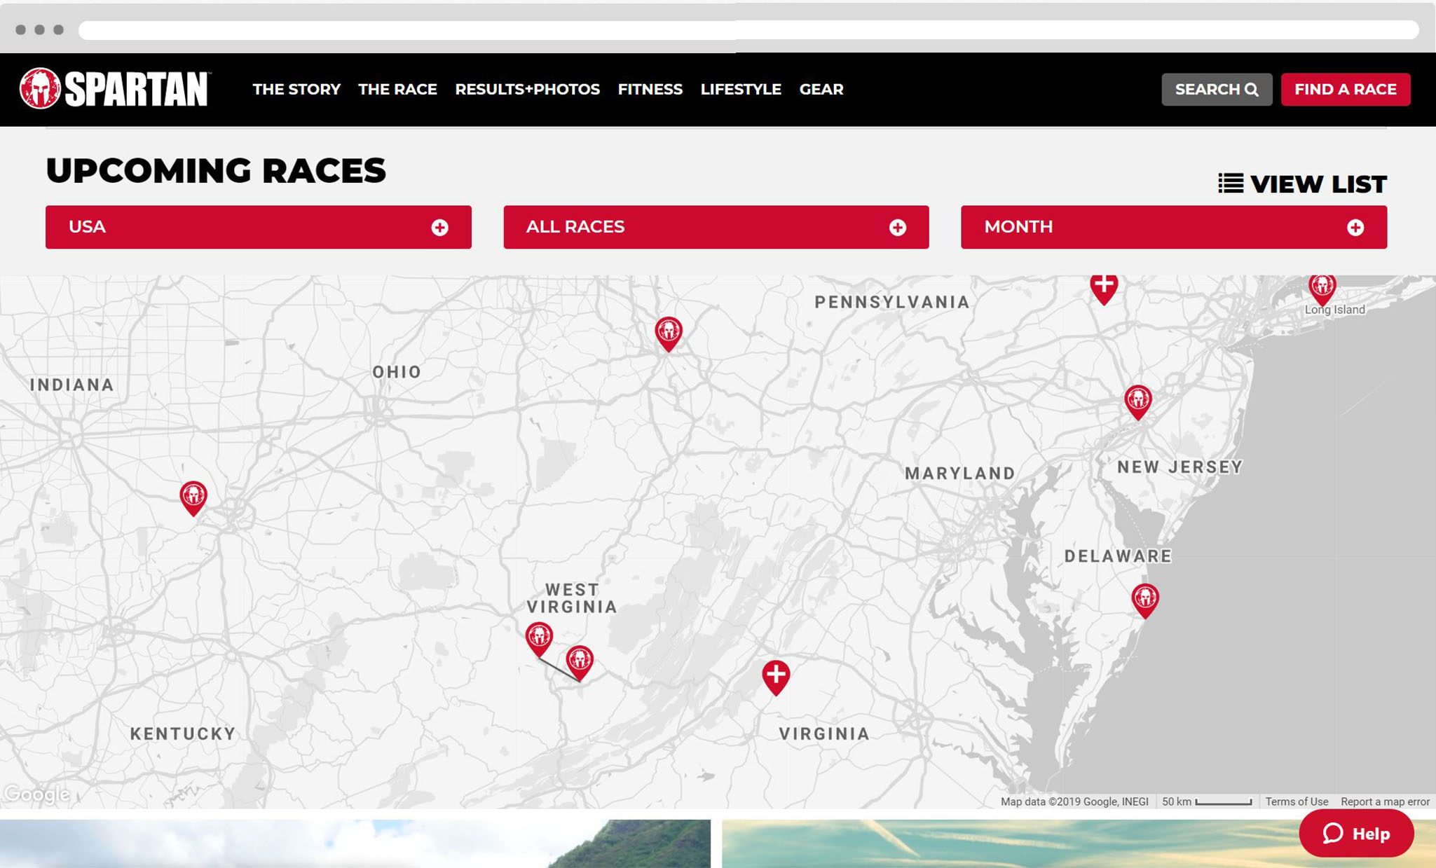
Task: Click the plus marker pin in northeast Pennsylvania
Action: point(1104,287)
